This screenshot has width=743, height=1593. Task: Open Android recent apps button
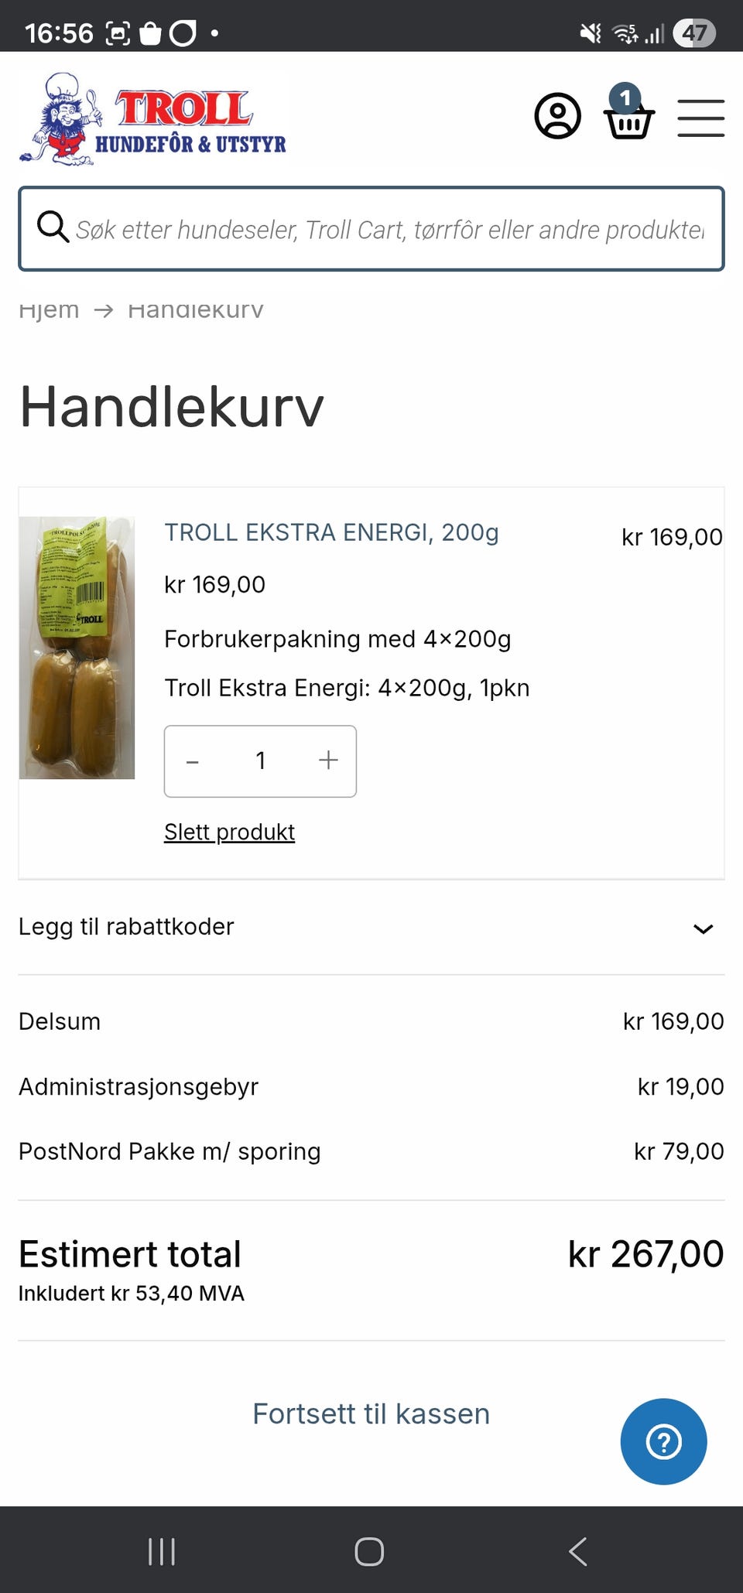(162, 1551)
